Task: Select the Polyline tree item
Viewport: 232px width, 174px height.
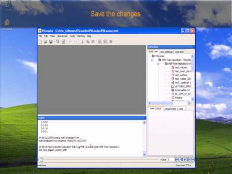Action: (179, 98)
